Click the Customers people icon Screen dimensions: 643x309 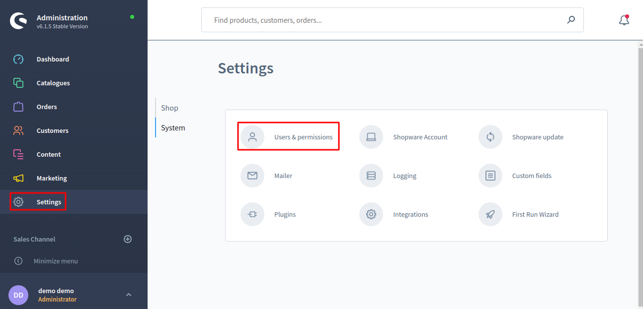[x=18, y=130]
